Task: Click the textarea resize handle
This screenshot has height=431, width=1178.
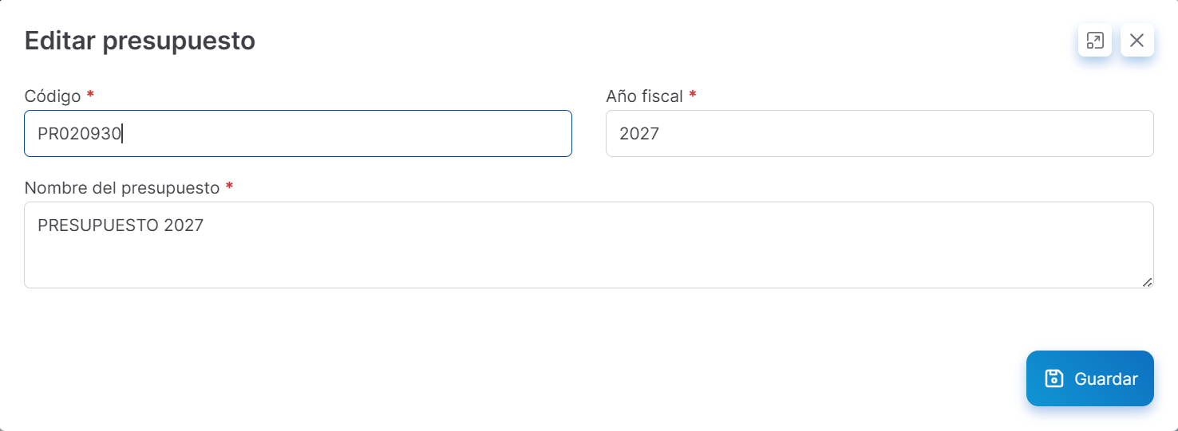Action: (x=1147, y=281)
